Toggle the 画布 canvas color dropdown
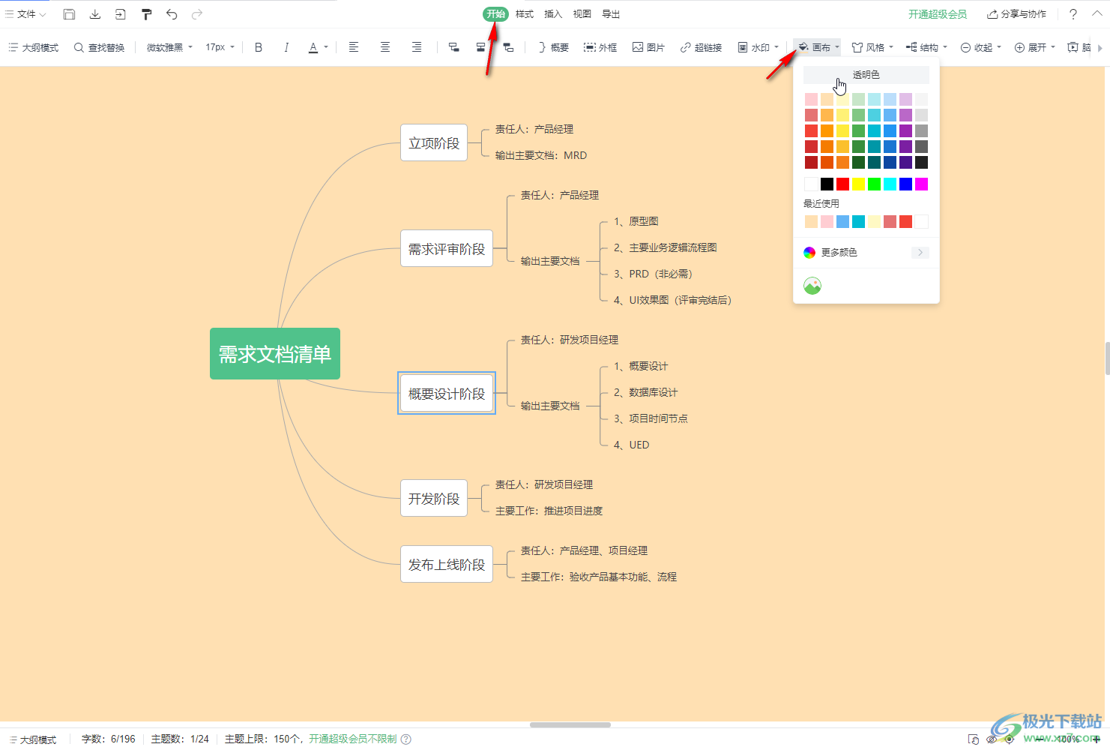The width and height of the screenshot is (1110, 750). [818, 47]
